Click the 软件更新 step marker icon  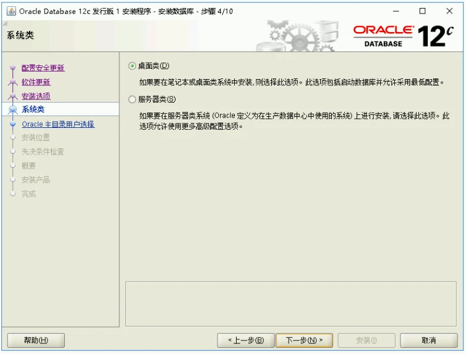12,82
